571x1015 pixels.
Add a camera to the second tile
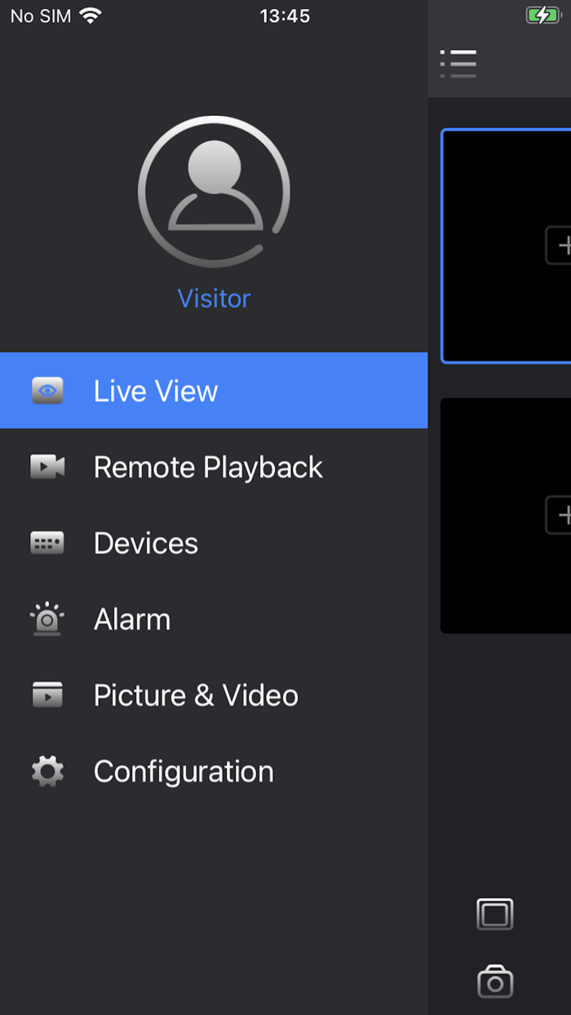[x=564, y=515]
